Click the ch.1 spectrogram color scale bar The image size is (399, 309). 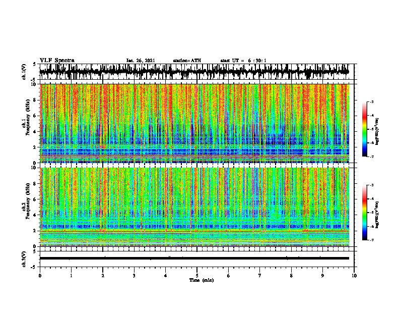(x=365, y=129)
